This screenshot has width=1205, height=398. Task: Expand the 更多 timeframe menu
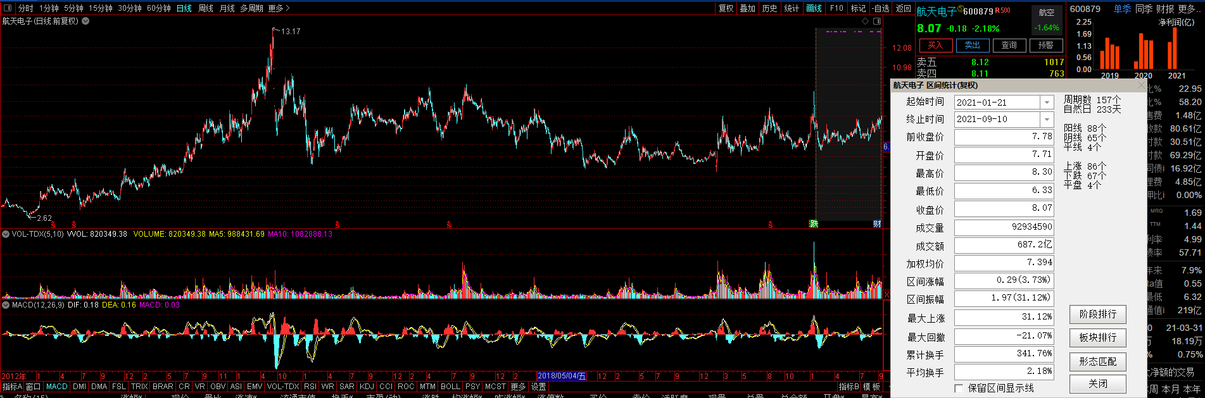click(x=279, y=8)
